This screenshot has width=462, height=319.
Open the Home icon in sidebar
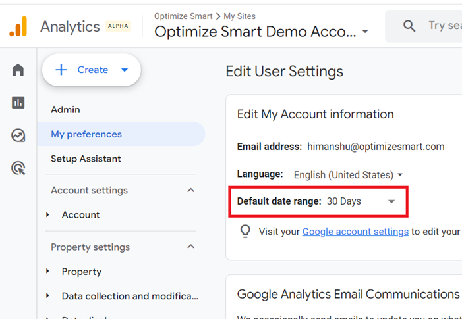pyautogui.click(x=18, y=70)
